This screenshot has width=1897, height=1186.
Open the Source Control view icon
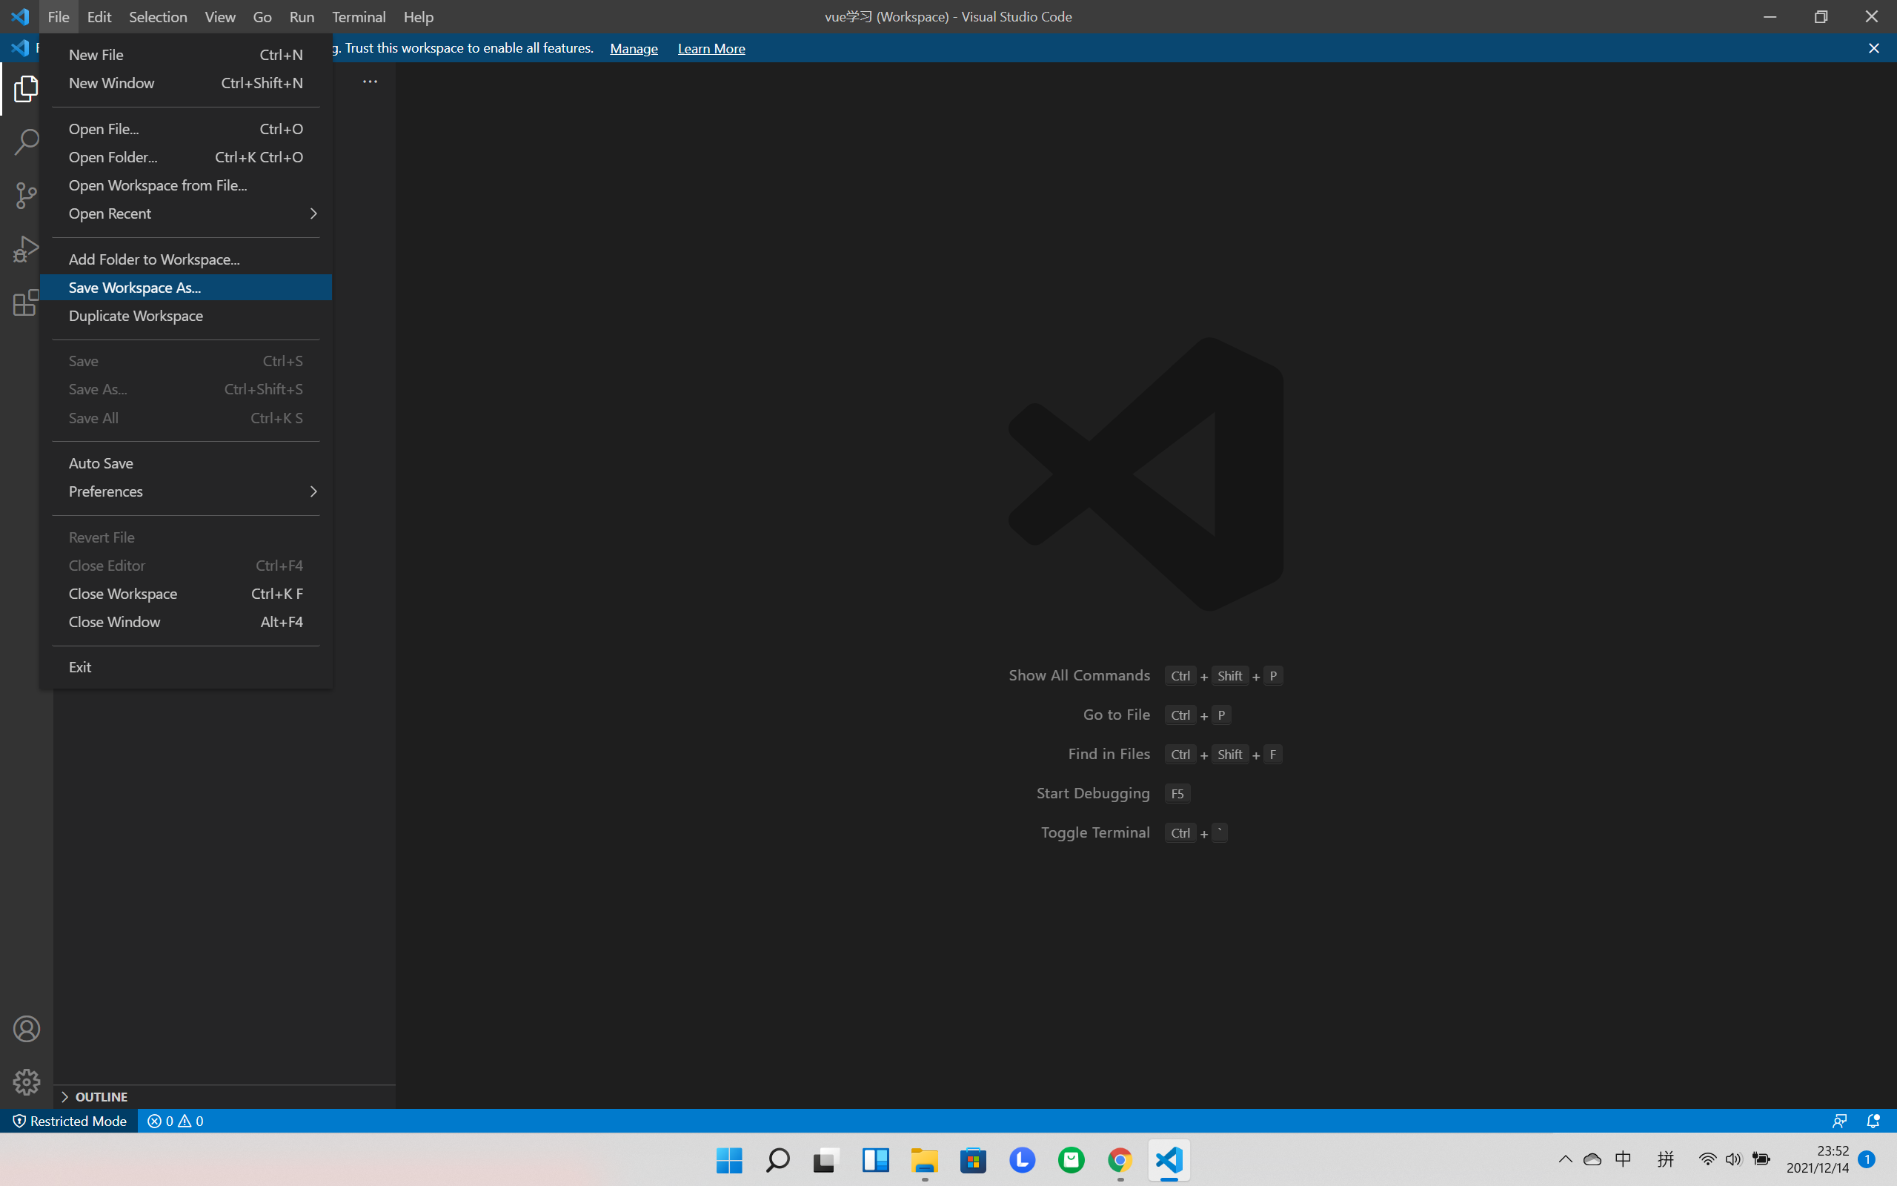point(26,195)
